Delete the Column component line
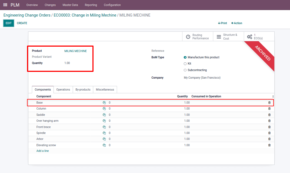The width and height of the screenshot is (290, 173). click(269, 108)
